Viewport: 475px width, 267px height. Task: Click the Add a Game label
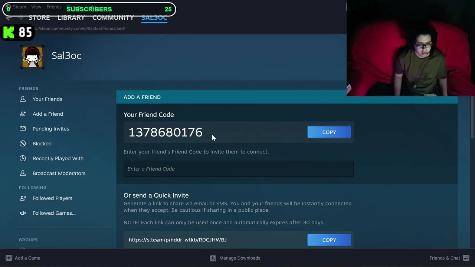coord(27,258)
